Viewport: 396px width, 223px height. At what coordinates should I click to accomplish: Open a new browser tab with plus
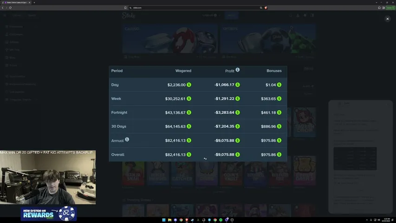pyautogui.click(x=34, y=2)
